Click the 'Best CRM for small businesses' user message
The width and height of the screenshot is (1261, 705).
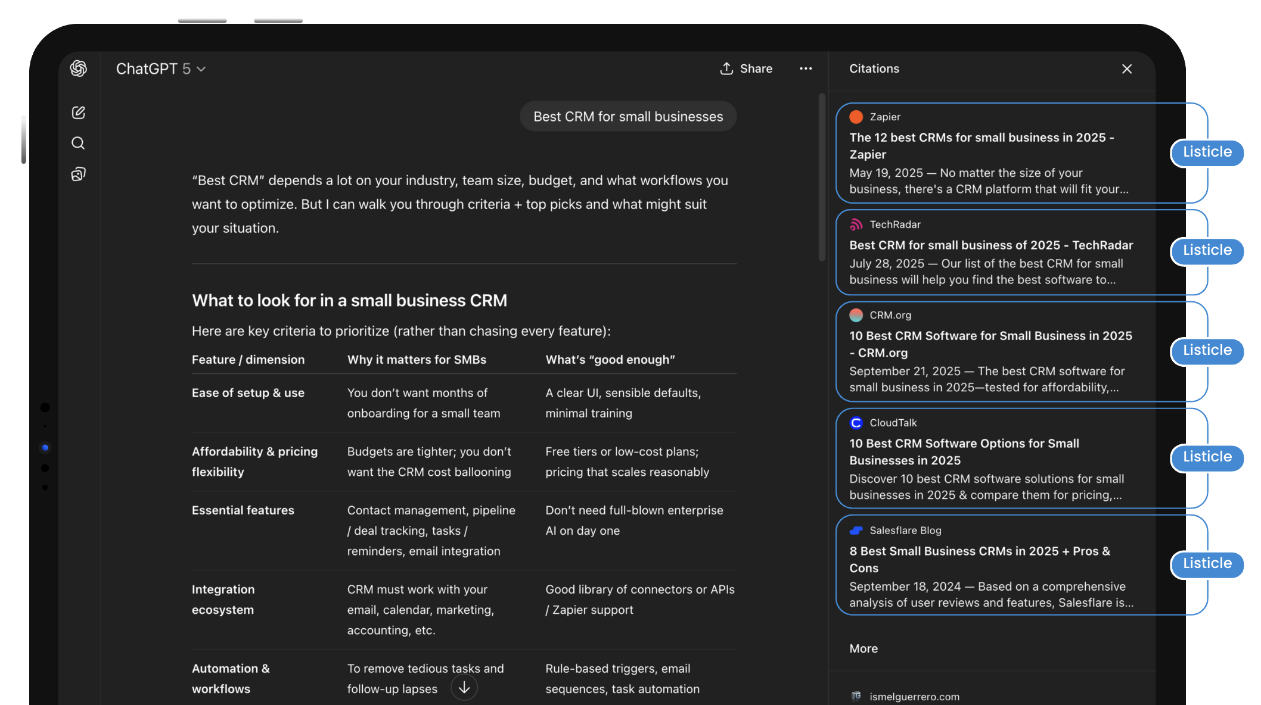click(x=628, y=117)
